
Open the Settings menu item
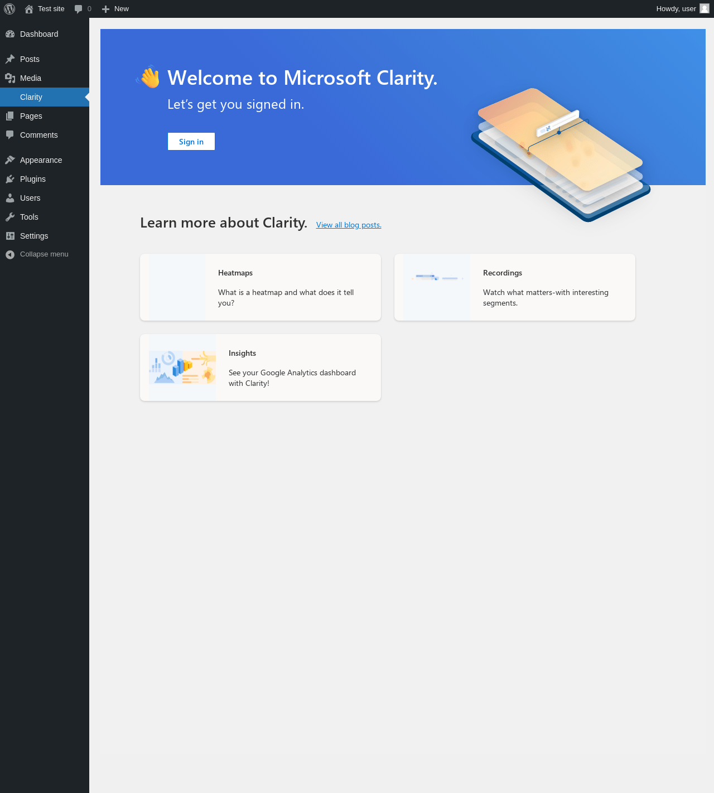point(45,236)
